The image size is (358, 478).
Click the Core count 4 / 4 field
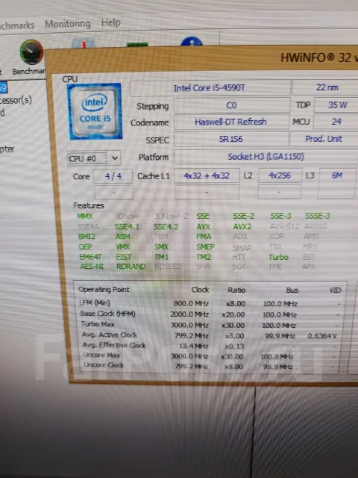tap(113, 176)
